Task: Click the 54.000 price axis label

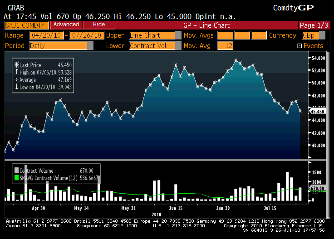Action: click(319, 58)
